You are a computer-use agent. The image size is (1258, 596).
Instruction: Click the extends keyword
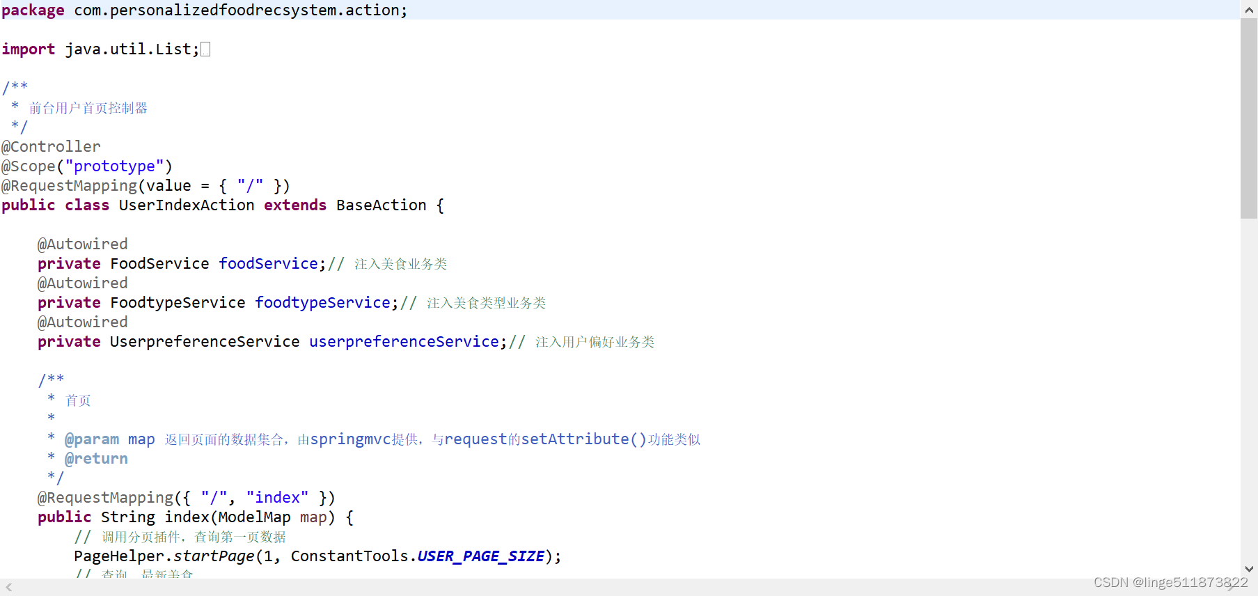[x=295, y=205]
